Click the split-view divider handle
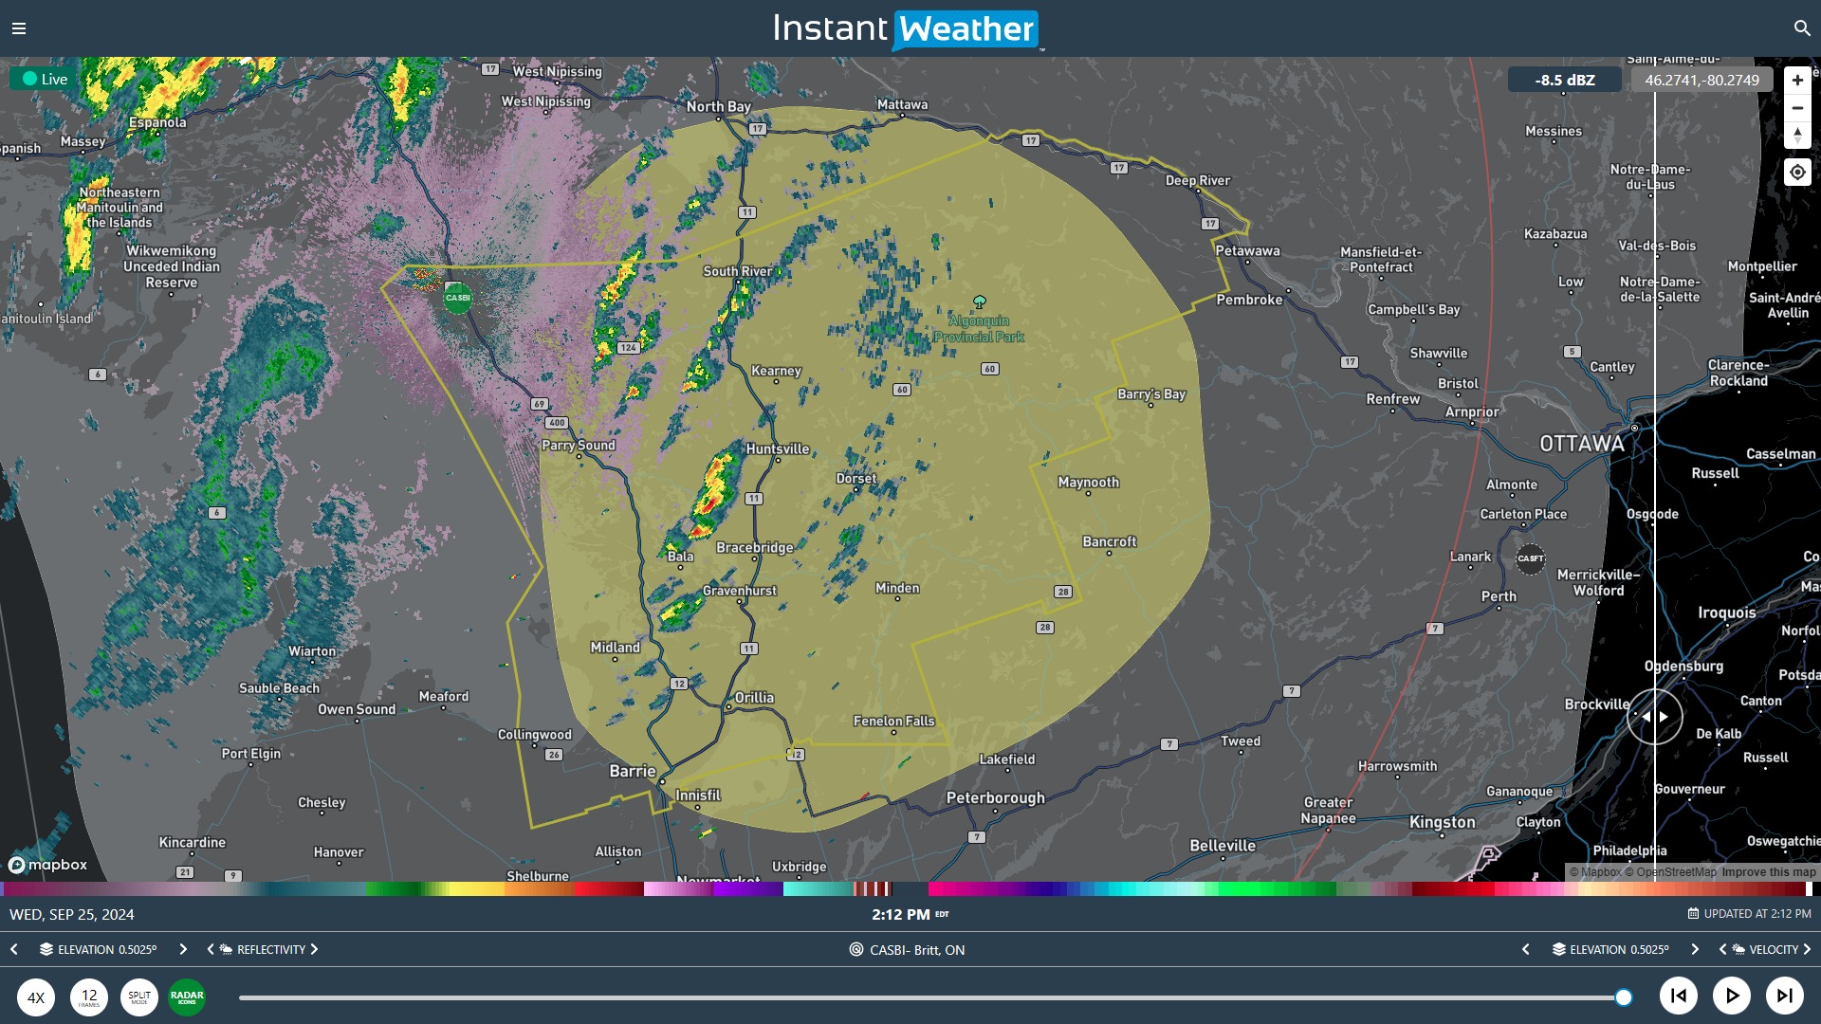The width and height of the screenshot is (1821, 1024). pos(1655,717)
